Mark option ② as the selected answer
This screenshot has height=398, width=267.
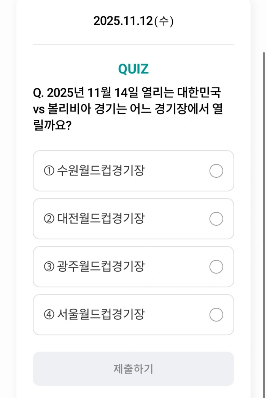pyautogui.click(x=133, y=219)
